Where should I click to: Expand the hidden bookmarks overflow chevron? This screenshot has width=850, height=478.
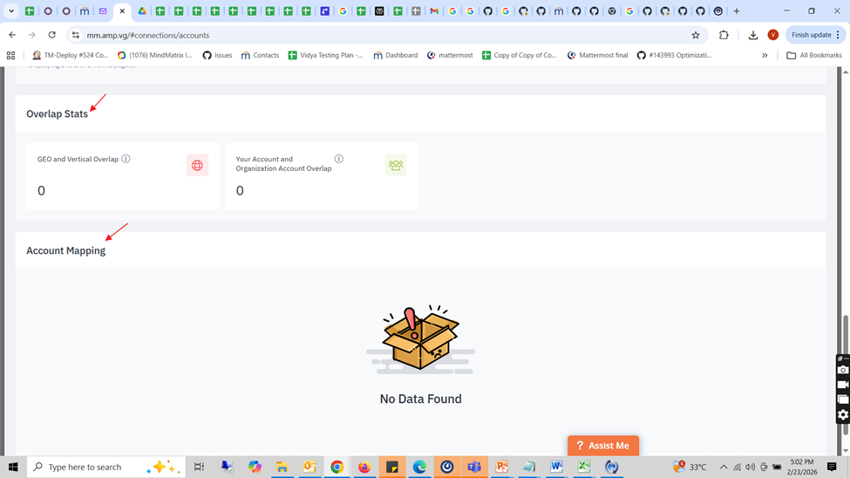[x=765, y=55]
